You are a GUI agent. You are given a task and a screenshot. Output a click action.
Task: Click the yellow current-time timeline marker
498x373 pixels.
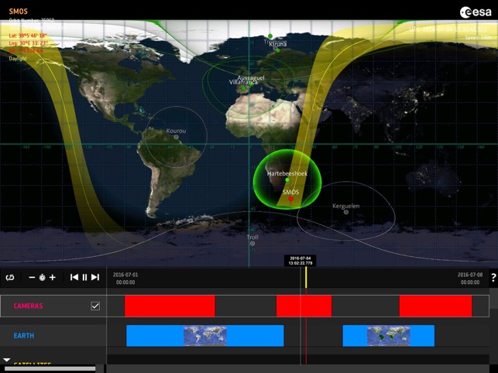[306, 278]
